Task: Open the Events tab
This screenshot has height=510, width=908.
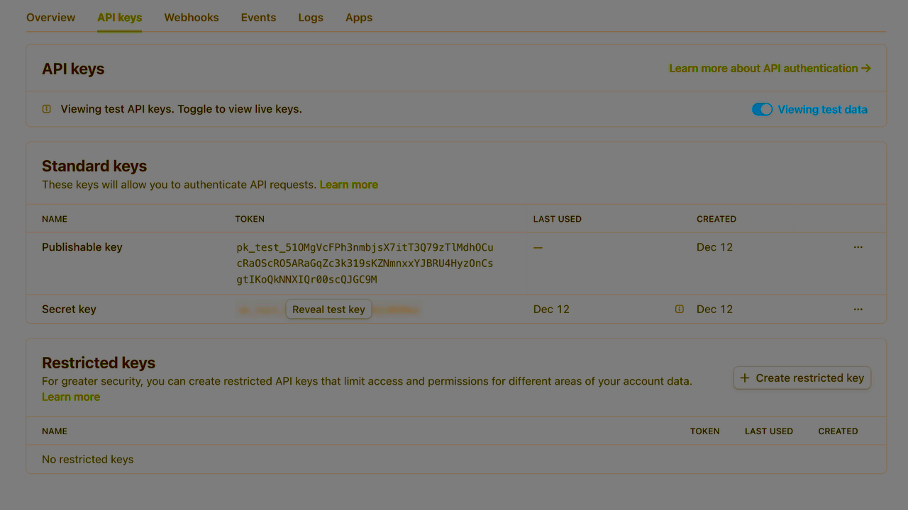Action: (258, 17)
